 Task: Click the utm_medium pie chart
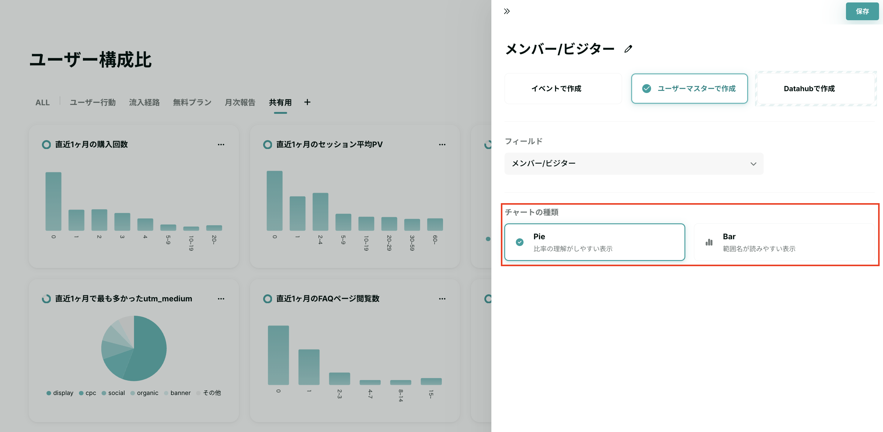134,348
